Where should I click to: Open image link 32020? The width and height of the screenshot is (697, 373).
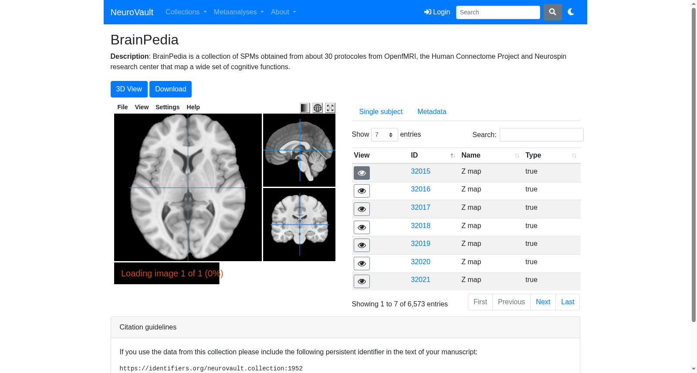coord(420,262)
